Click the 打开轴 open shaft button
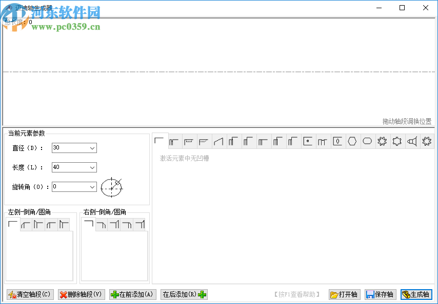The width and height of the screenshot is (438, 304). click(345, 294)
